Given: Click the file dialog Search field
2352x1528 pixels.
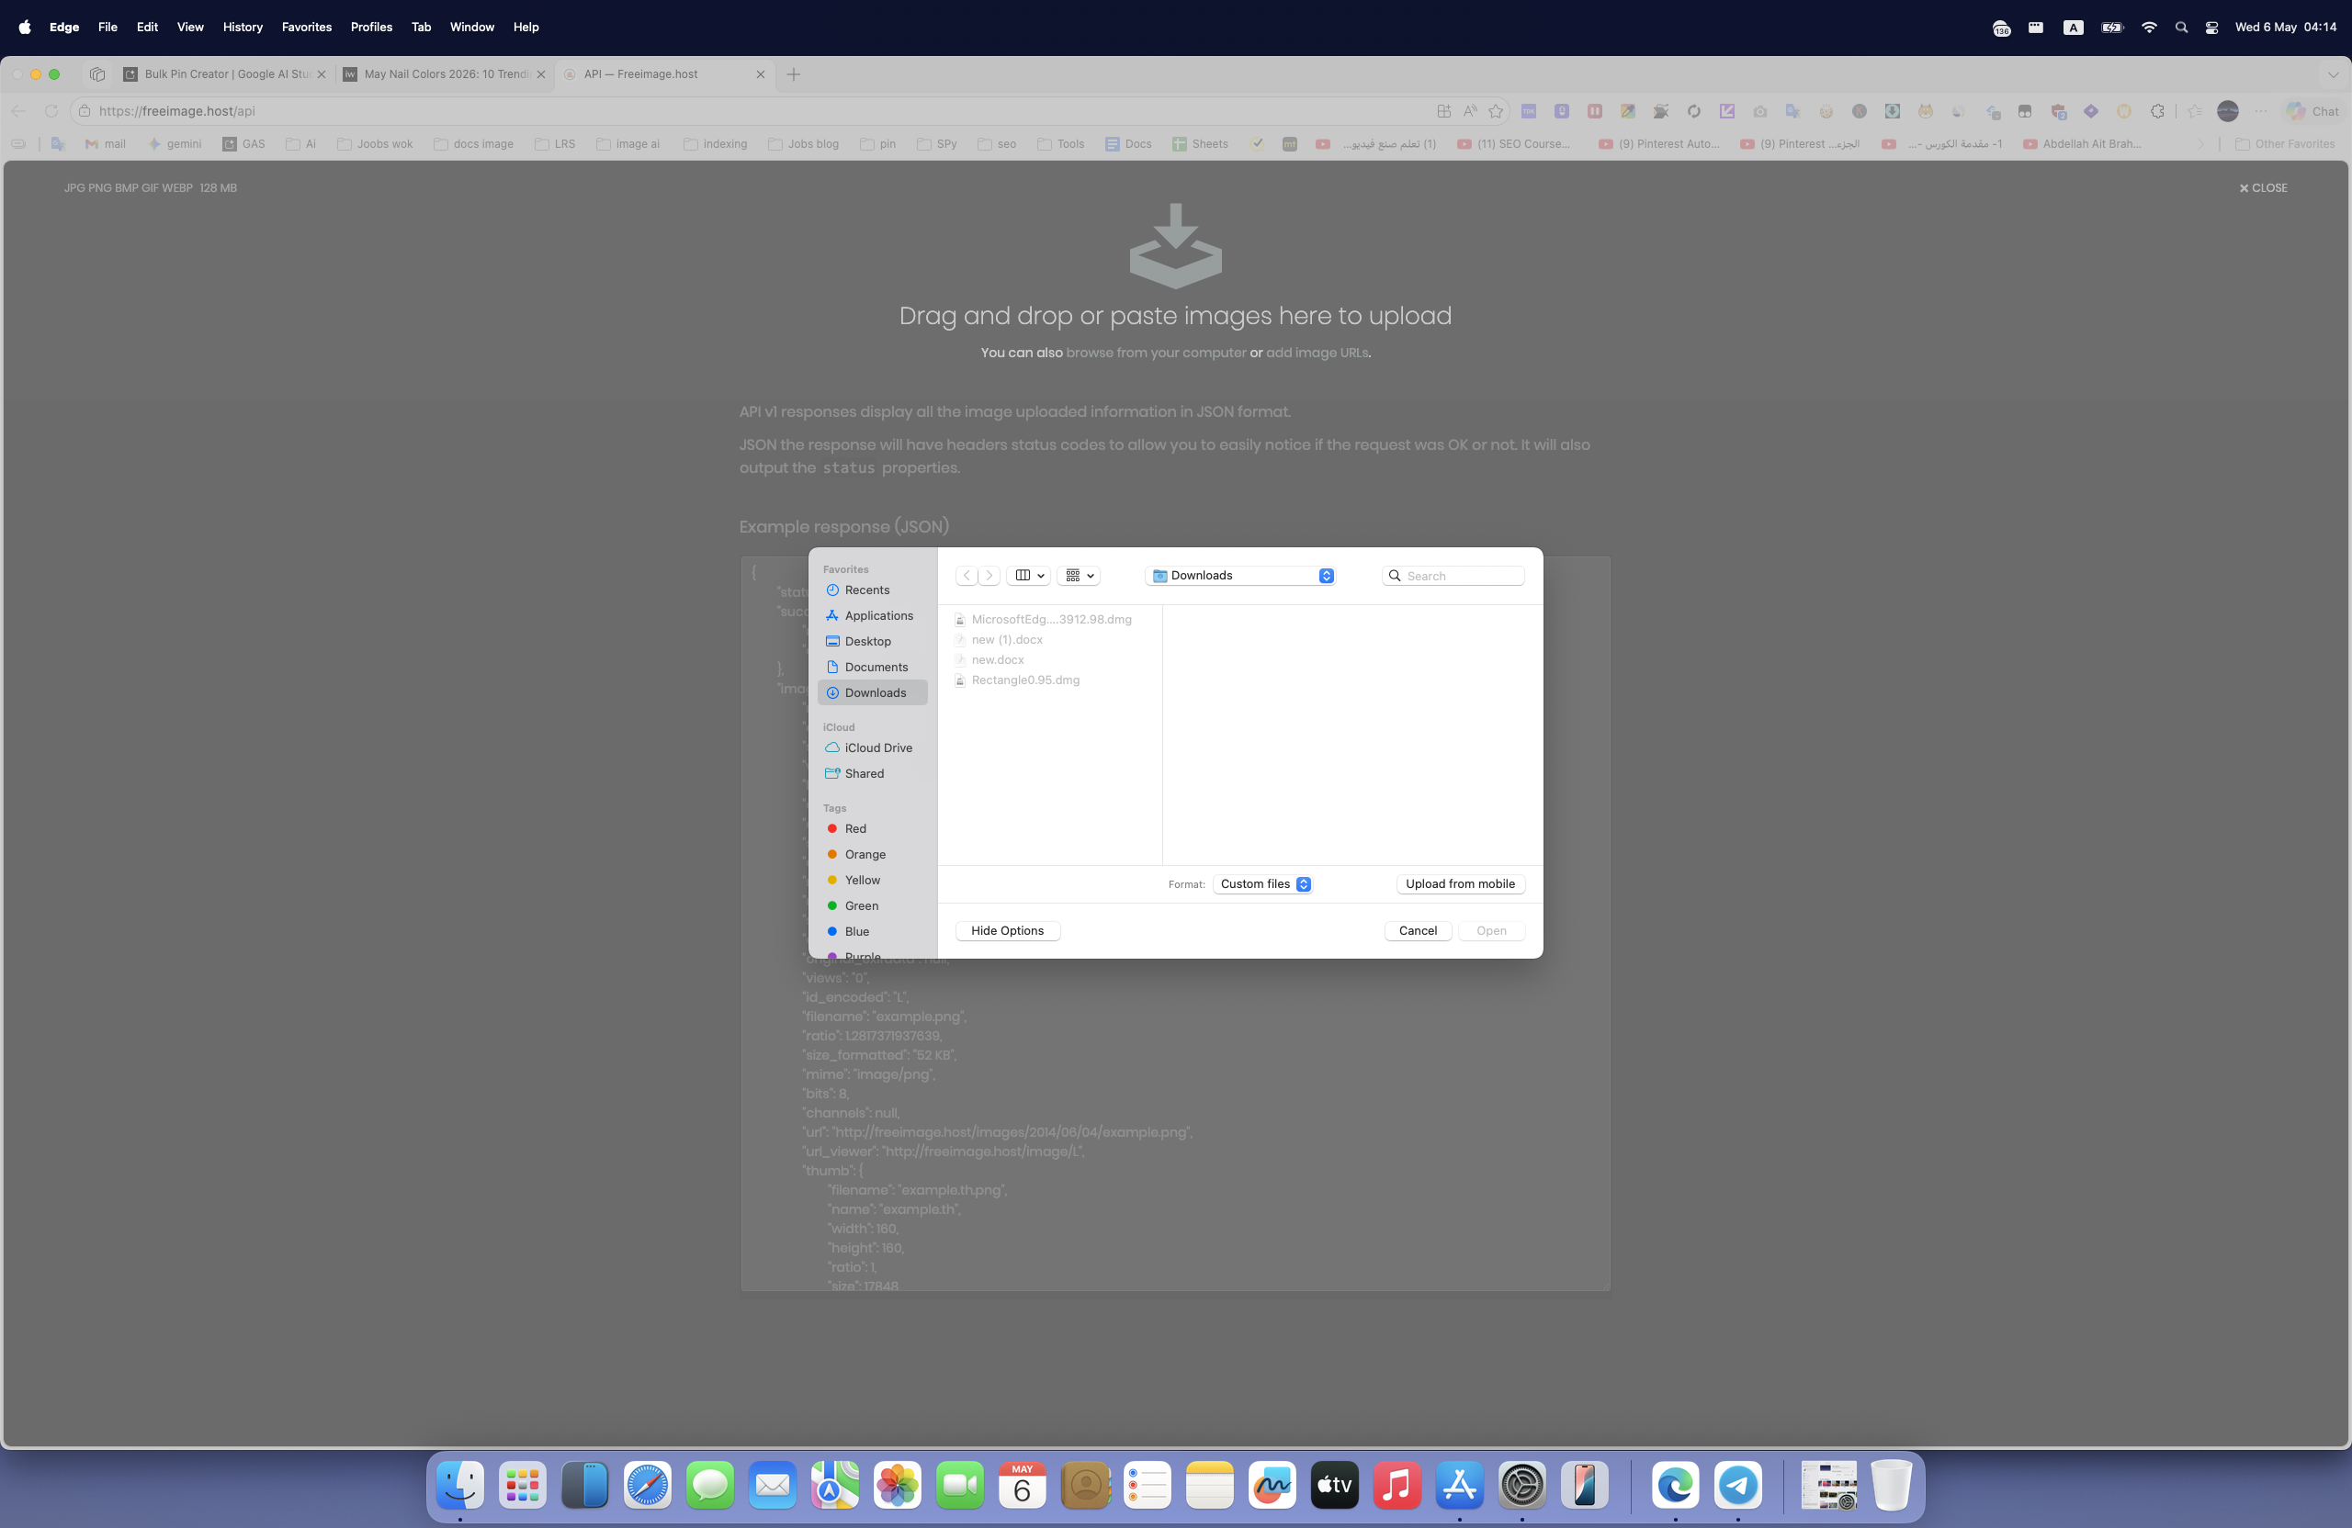Looking at the screenshot, I should (x=1453, y=576).
